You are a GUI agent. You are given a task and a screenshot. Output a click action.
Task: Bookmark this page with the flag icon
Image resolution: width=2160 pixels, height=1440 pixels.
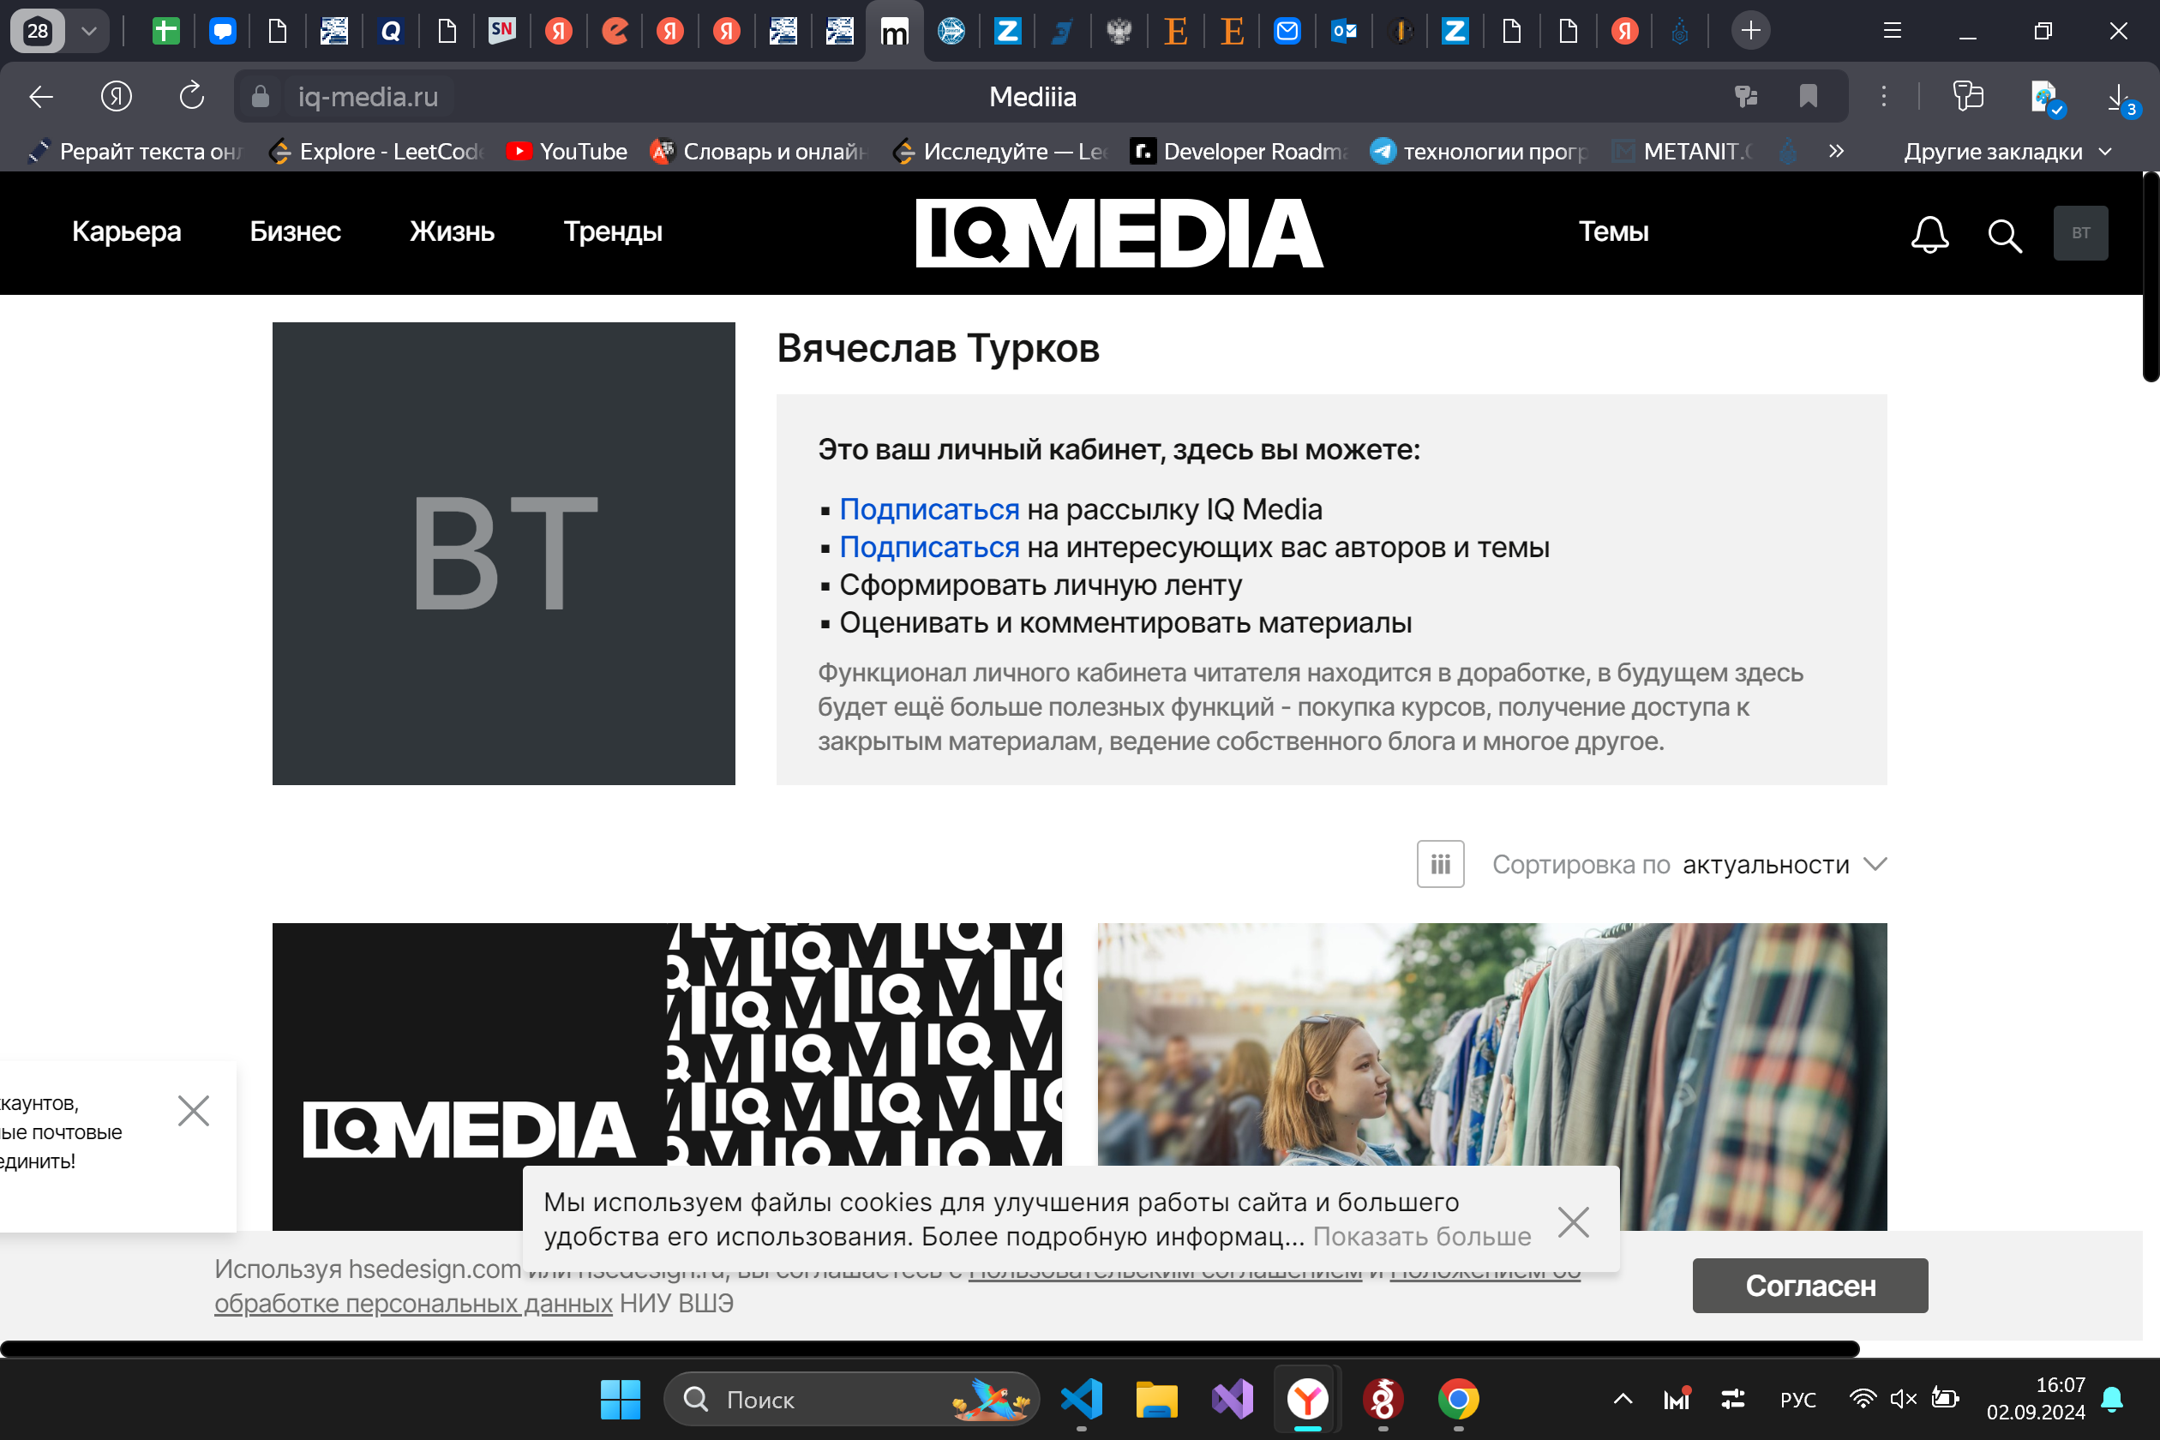click(1808, 96)
